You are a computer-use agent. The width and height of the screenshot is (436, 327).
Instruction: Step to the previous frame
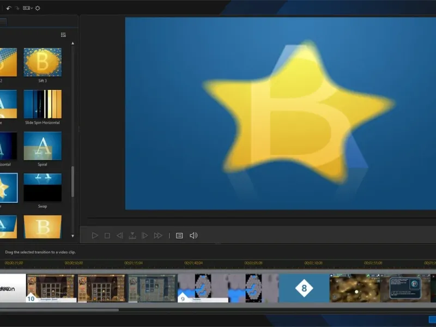pos(119,235)
